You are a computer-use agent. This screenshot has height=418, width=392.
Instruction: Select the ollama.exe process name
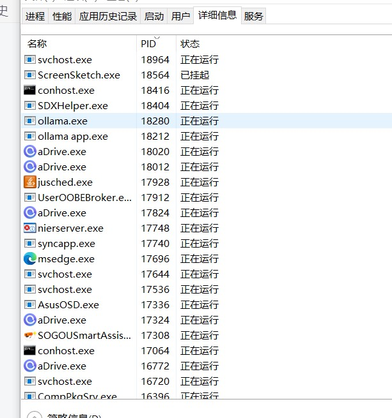click(x=63, y=121)
